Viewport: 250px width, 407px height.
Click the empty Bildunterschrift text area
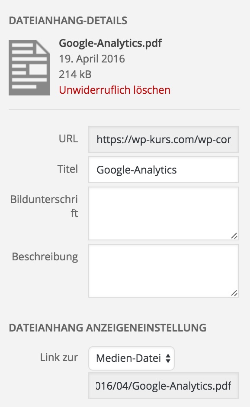pos(163,213)
